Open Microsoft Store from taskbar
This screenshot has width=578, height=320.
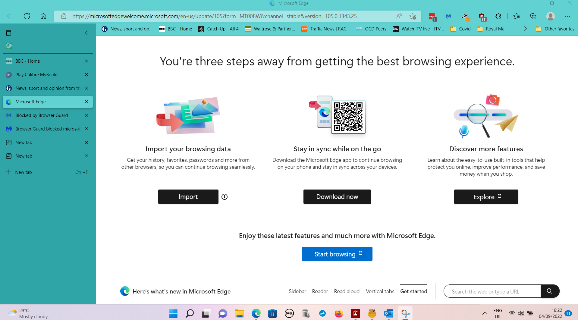(272, 314)
